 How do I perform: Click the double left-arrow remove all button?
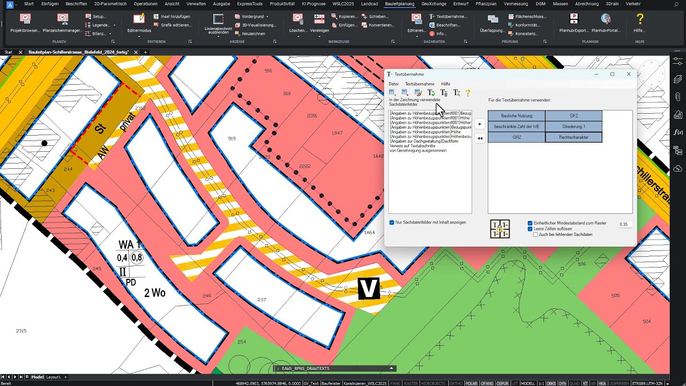[480, 138]
